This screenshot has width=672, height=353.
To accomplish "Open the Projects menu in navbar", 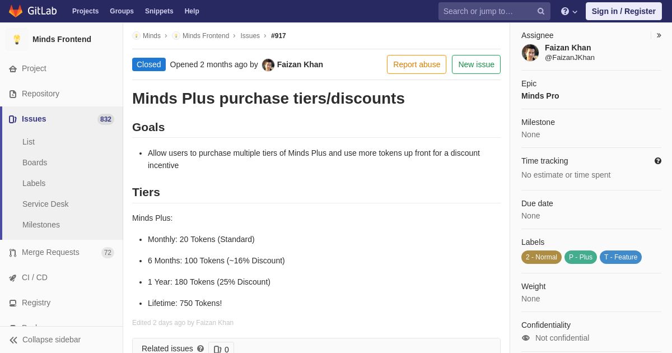I will 85,11.
